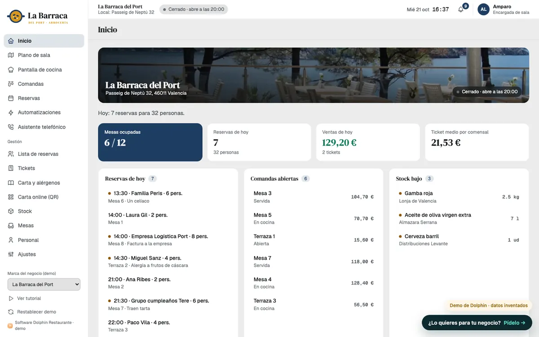Click the person icon for Personal
The width and height of the screenshot is (539, 337).
[x=11, y=240]
